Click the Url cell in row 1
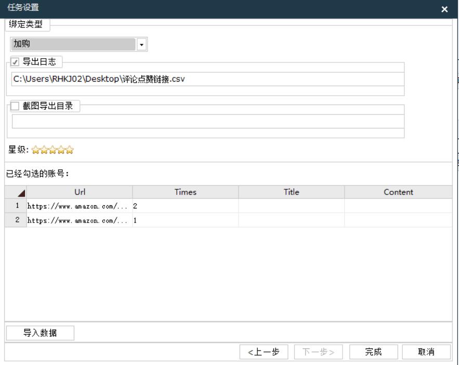Viewport: 459px width, 365px height. (x=80, y=206)
